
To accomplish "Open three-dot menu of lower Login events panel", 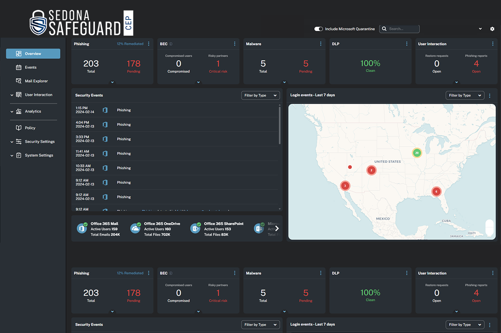I will point(490,325).
